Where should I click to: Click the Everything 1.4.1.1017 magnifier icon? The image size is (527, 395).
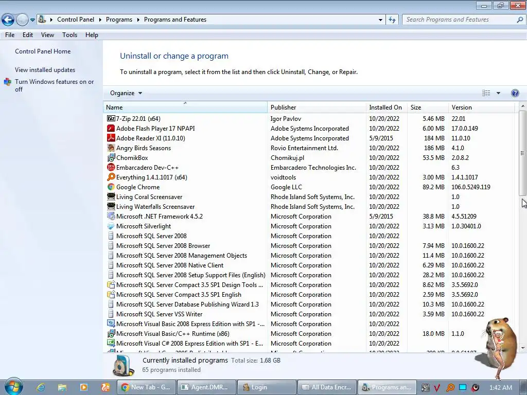click(111, 177)
